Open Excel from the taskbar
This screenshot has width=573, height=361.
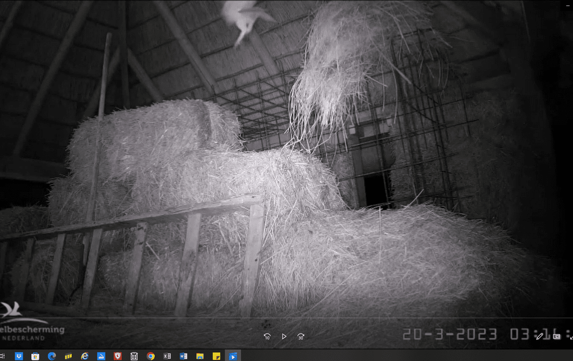click(167, 356)
